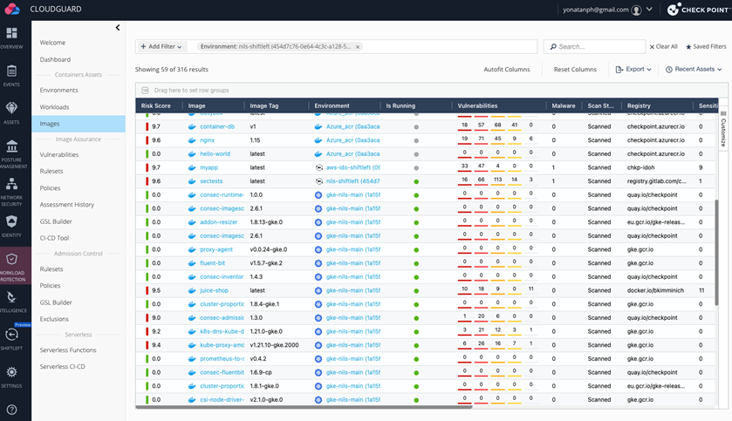Open the Dashboard menu item

(x=55, y=59)
